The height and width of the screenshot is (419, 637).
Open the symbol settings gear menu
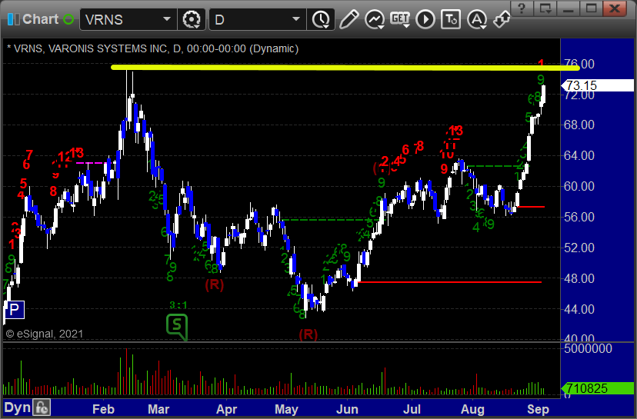192,19
